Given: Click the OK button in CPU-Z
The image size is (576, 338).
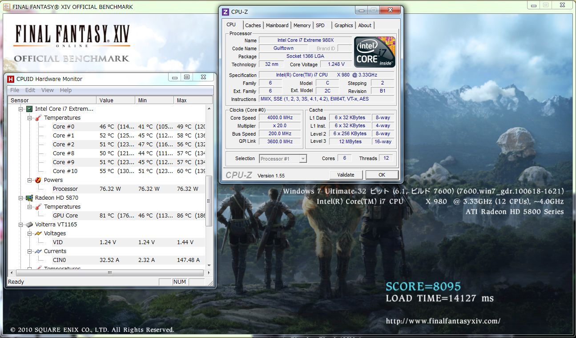Looking at the screenshot, I should coord(382,175).
